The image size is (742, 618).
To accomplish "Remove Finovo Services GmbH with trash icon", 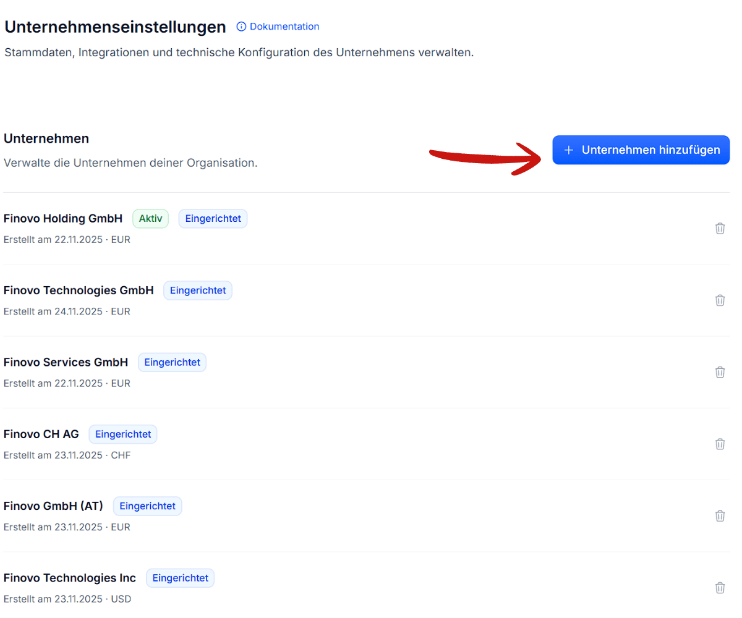I will [720, 372].
